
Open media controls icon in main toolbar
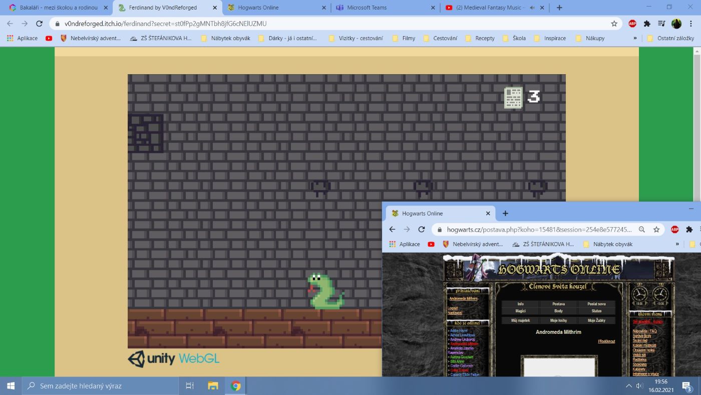click(x=661, y=24)
